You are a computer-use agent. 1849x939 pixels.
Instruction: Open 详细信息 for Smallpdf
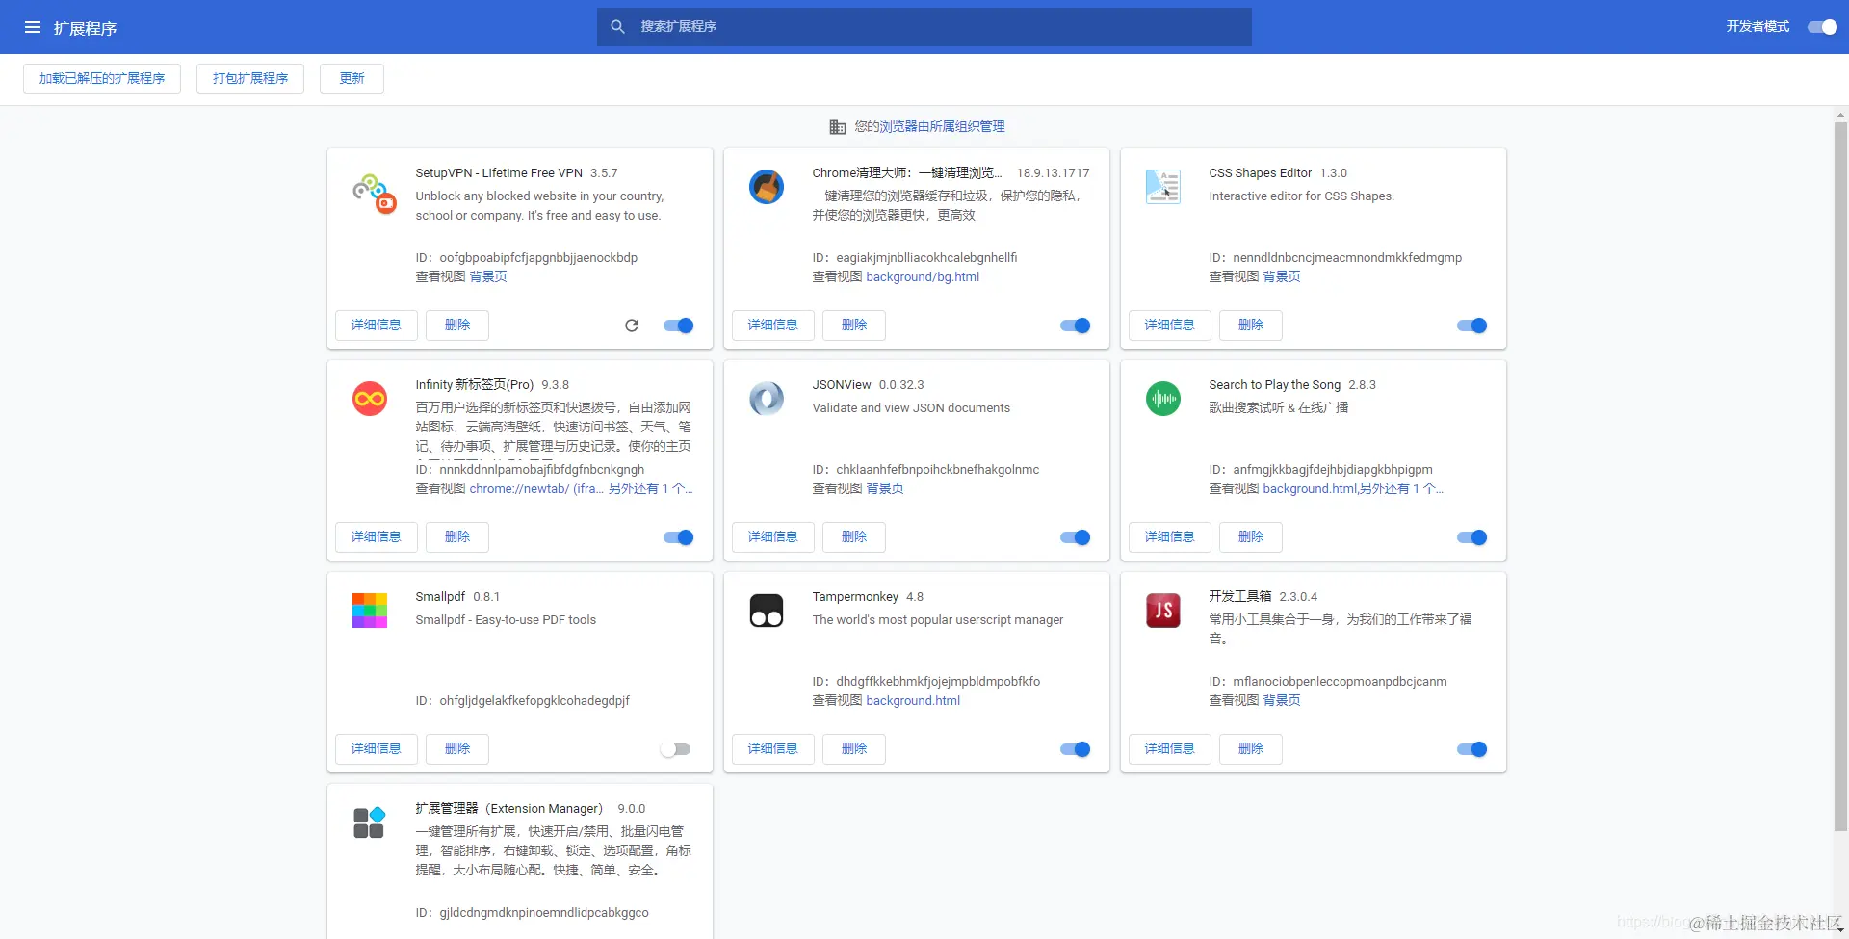377,749
